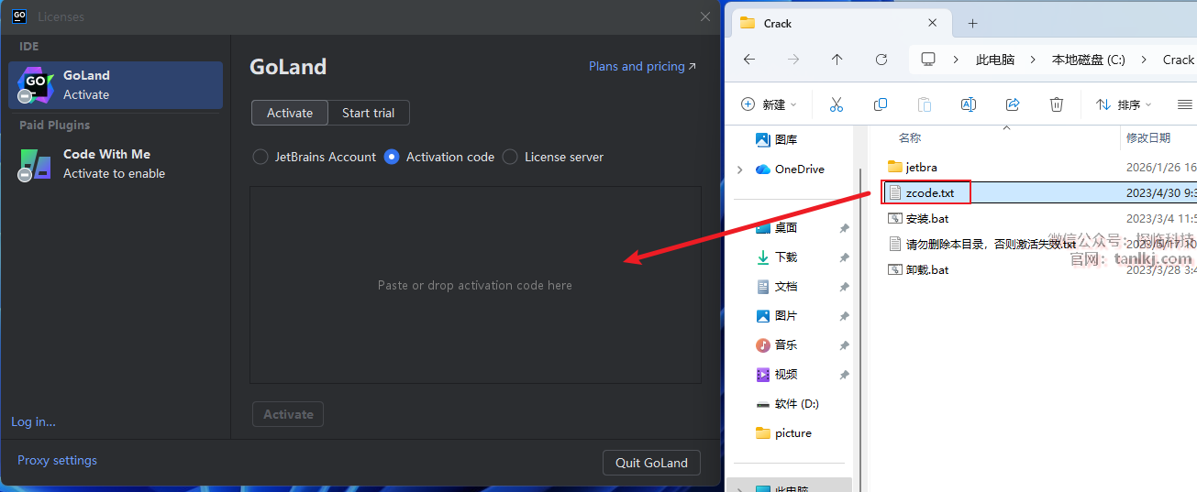
Task: Open a new File Explorer tab
Action: pyautogui.click(x=973, y=23)
